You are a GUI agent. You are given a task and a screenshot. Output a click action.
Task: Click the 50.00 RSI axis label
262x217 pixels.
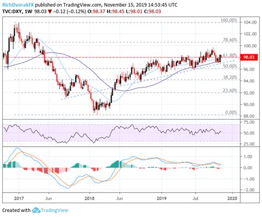point(250,133)
